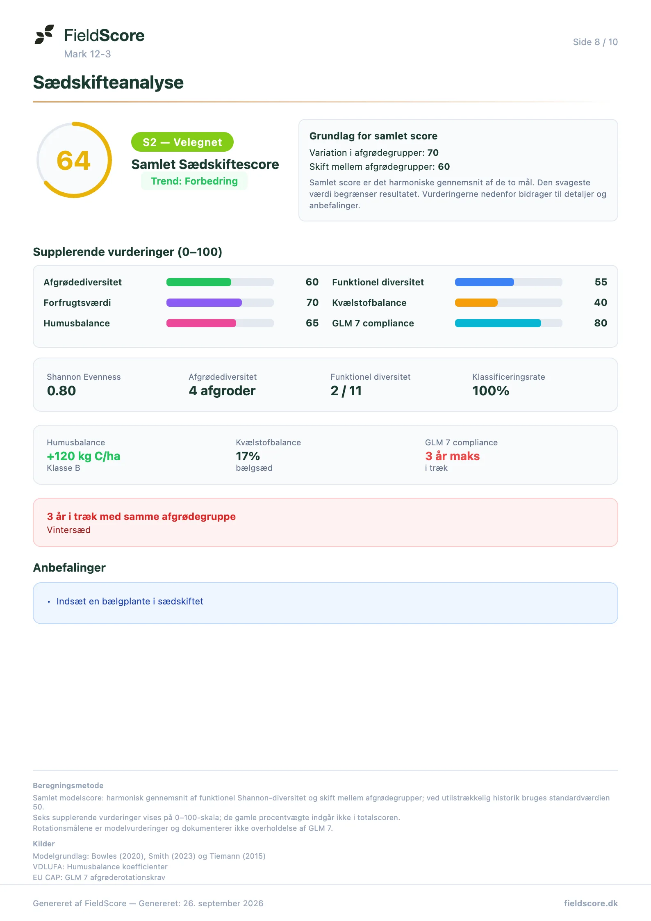The width and height of the screenshot is (651, 921).
Task: Click the 4 afgroder value
Action: click(222, 391)
